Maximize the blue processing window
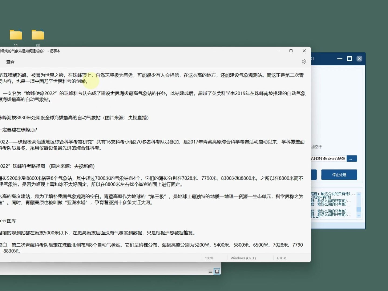 [350, 59]
